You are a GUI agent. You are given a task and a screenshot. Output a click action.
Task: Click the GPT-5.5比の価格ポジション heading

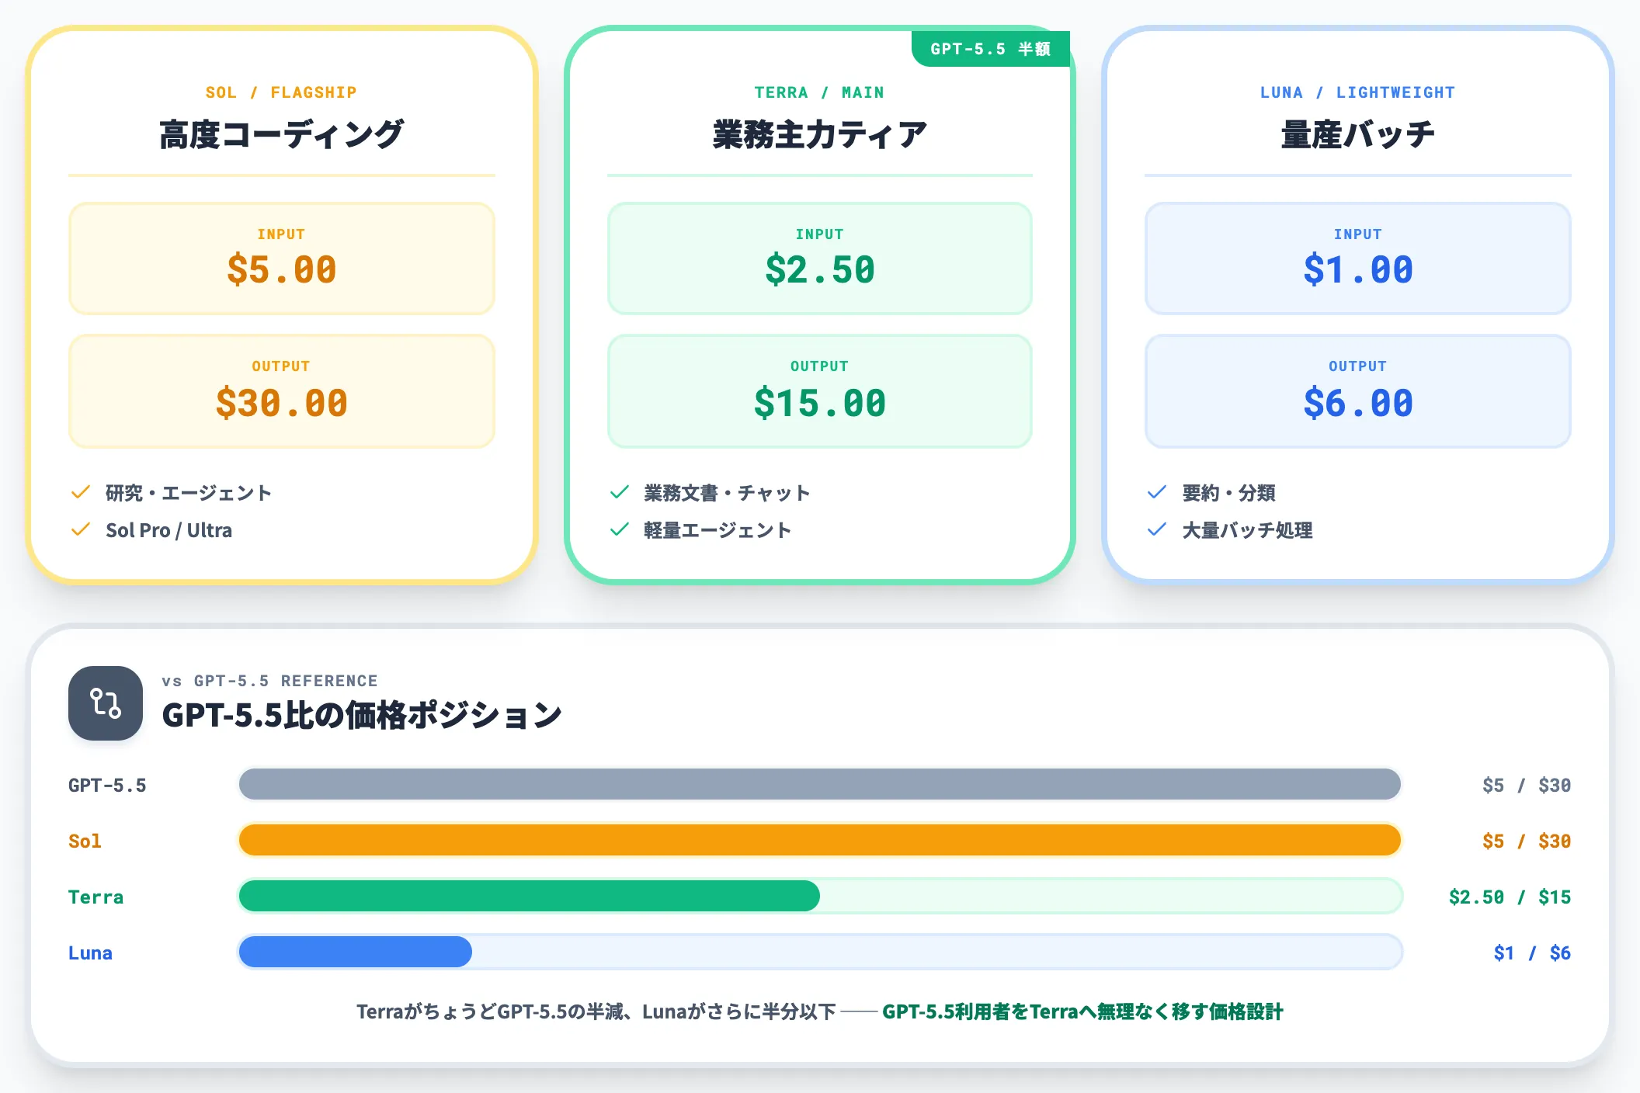tap(362, 715)
